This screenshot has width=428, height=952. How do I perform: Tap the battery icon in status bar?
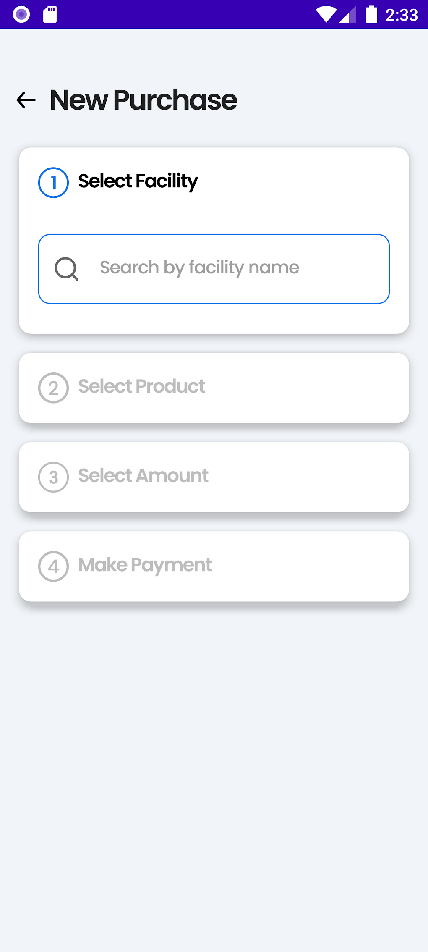coord(371,14)
